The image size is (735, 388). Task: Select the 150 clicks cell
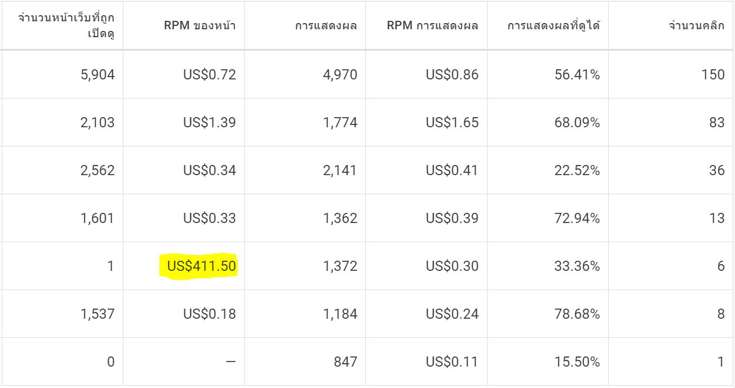[x=713, y=74]
